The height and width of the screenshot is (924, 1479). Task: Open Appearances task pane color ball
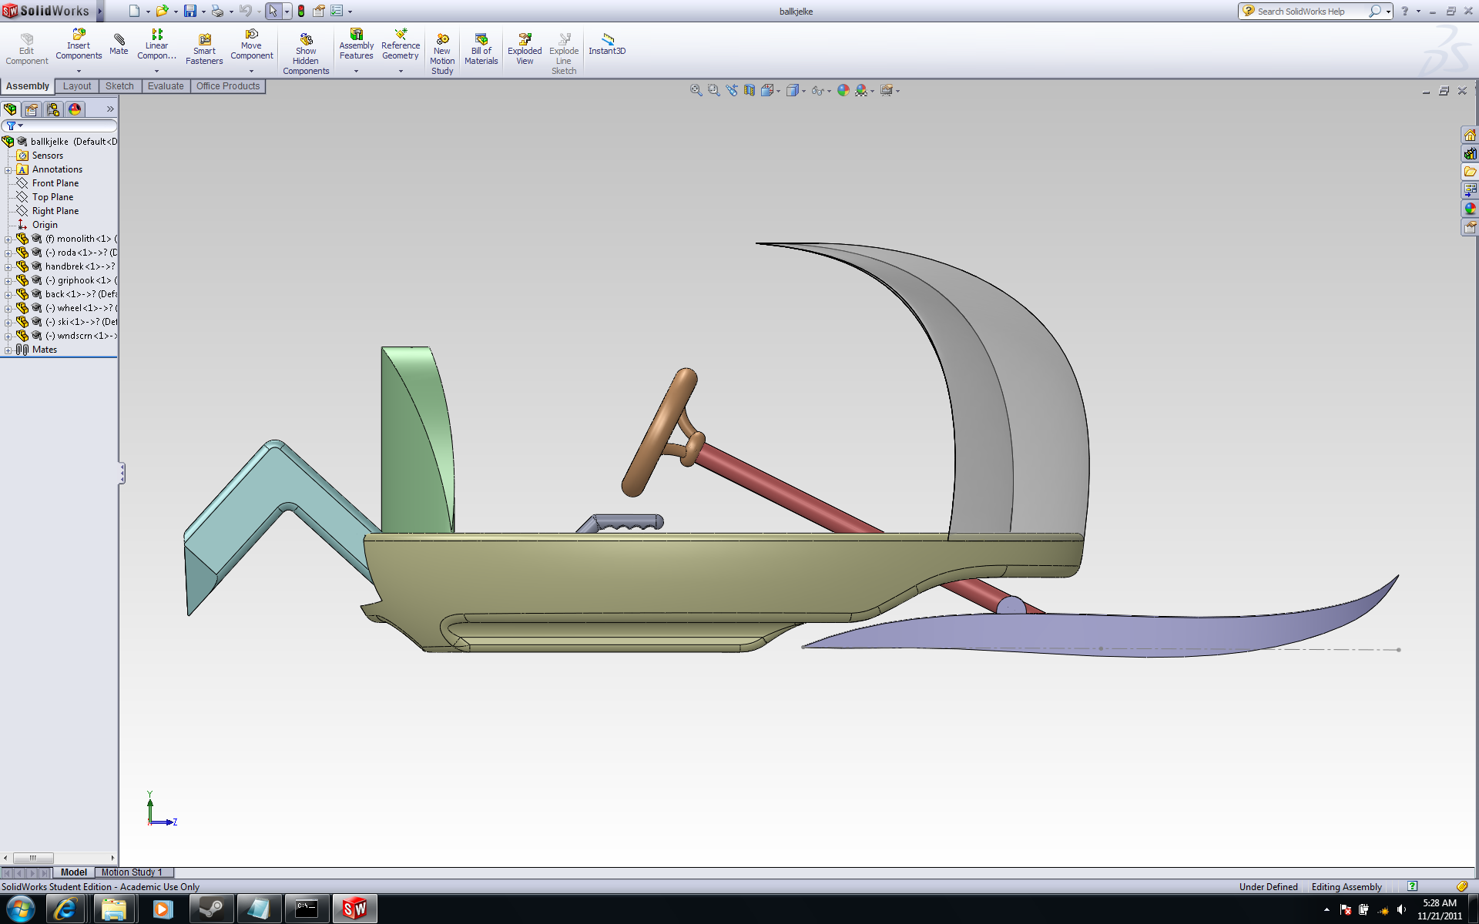pyautogui.click(x=1470, y=209)
